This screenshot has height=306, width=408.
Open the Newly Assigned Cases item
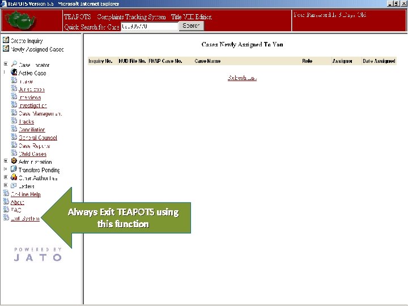37,49
